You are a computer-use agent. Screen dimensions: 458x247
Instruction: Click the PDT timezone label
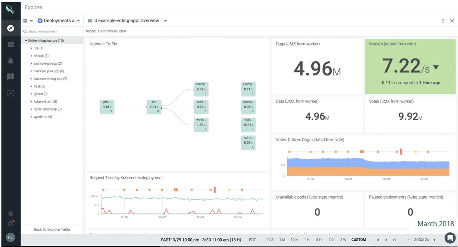pos(252,240)
